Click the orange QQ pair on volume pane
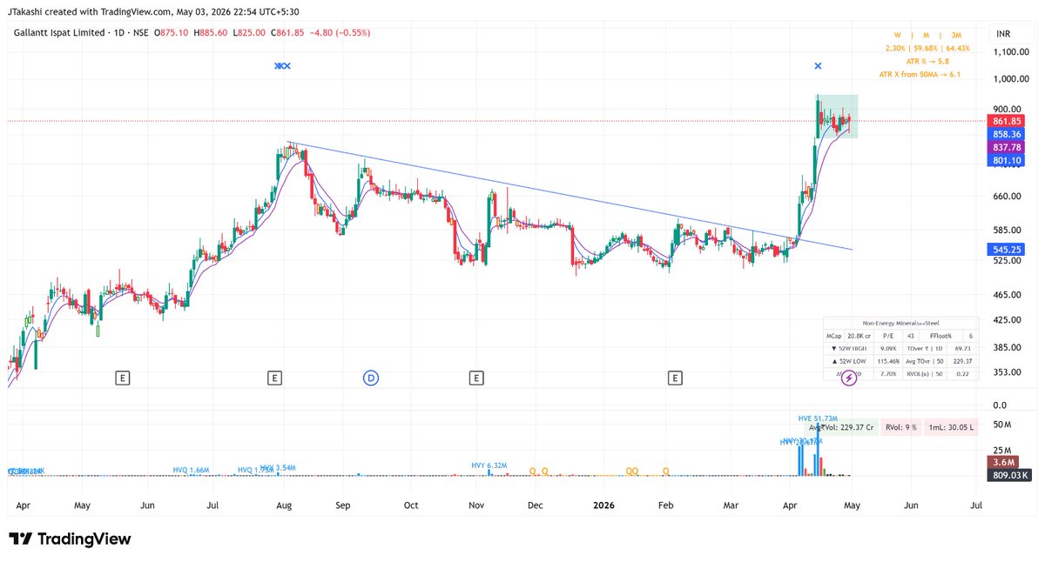 (x=632, y=471)
